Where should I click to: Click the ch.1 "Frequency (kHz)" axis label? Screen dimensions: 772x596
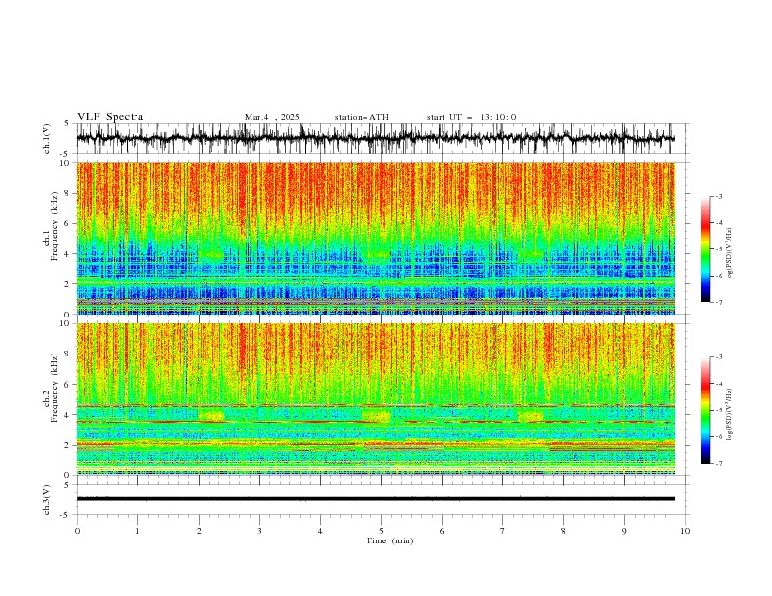(55, 226)
